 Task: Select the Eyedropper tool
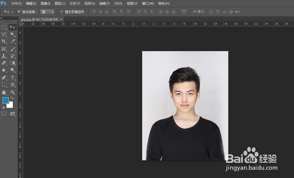tap(13, 41)
